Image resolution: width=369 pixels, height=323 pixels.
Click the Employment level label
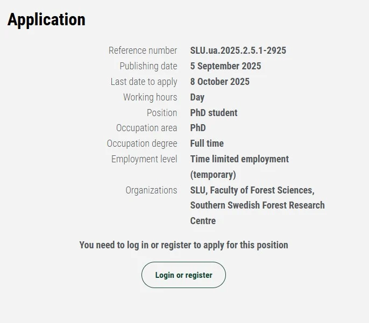tap(144, 159)
